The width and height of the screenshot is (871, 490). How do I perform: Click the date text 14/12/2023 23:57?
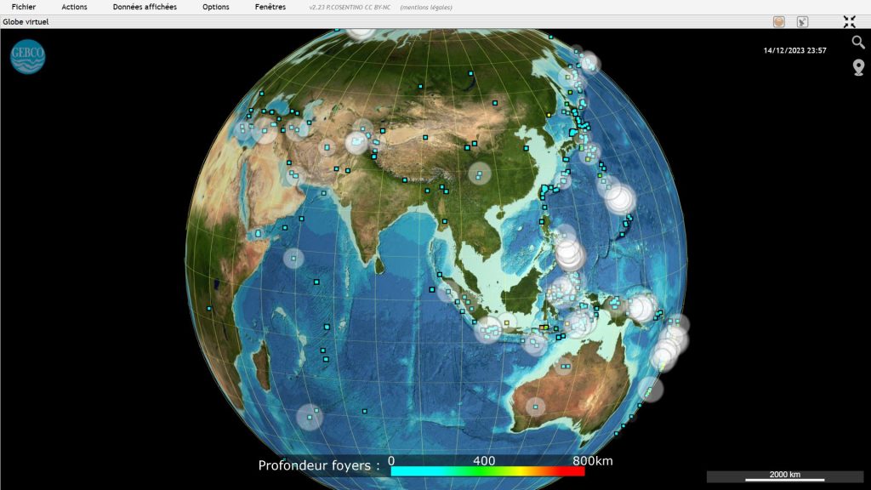794,50
